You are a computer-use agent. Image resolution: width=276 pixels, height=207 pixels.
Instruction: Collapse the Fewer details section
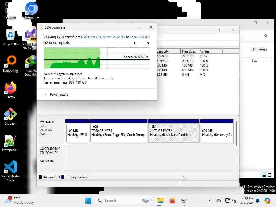[x=57, y=95]
